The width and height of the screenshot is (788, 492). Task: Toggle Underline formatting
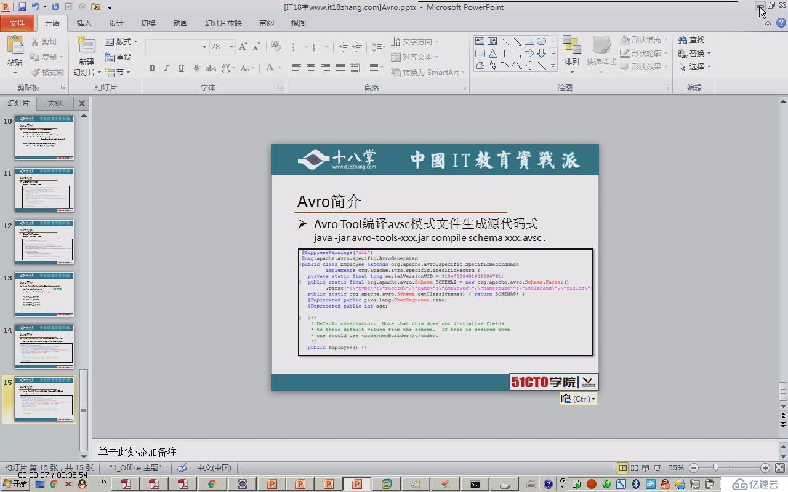coord(181,68)
